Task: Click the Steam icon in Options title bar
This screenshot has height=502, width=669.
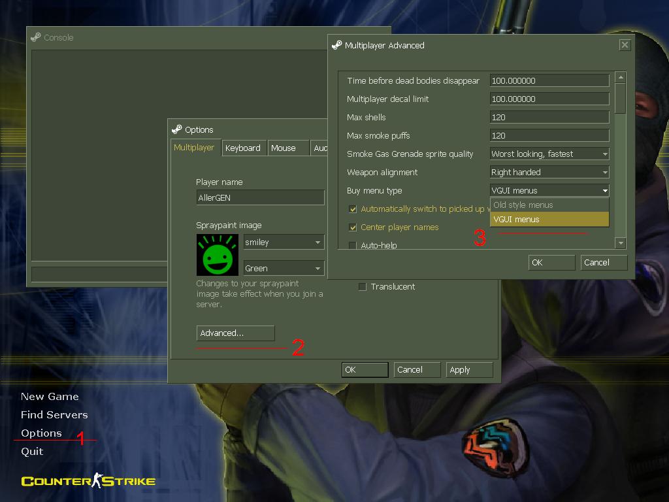Action: [176, 129]
